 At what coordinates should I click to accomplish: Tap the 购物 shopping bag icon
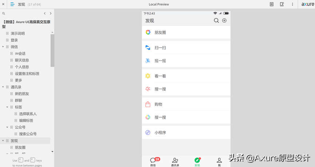tap(148, 104)
